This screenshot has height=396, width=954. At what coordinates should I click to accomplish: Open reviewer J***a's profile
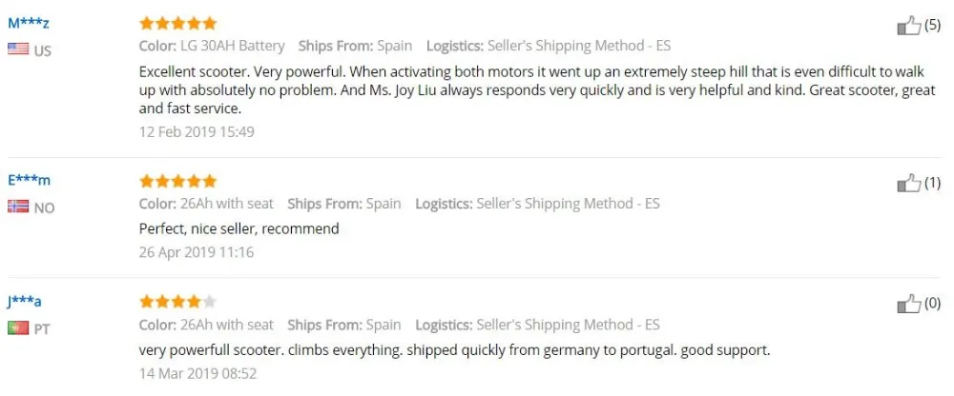[x=25, y=303]
